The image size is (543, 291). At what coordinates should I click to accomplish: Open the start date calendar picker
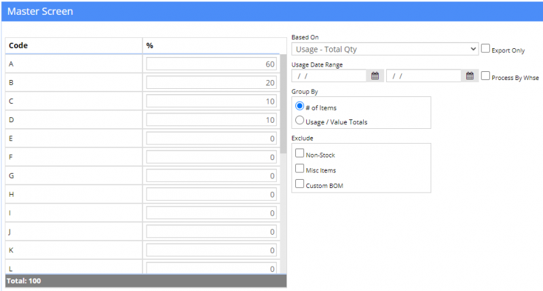[375, 76]
